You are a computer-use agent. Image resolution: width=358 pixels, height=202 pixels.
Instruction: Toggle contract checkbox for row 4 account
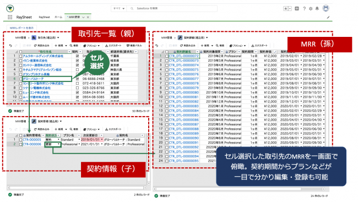(78, 69)
